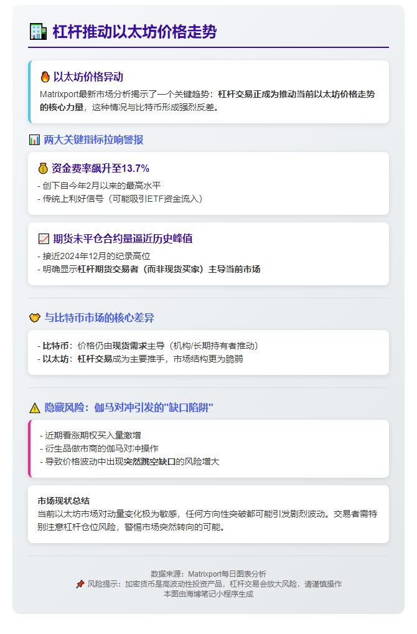Viewport: 417px width, 634px height.
Task: Click the line 传统上利好信号（可能吸引ETF资金流入）
Action: click(x=120, y=199)
